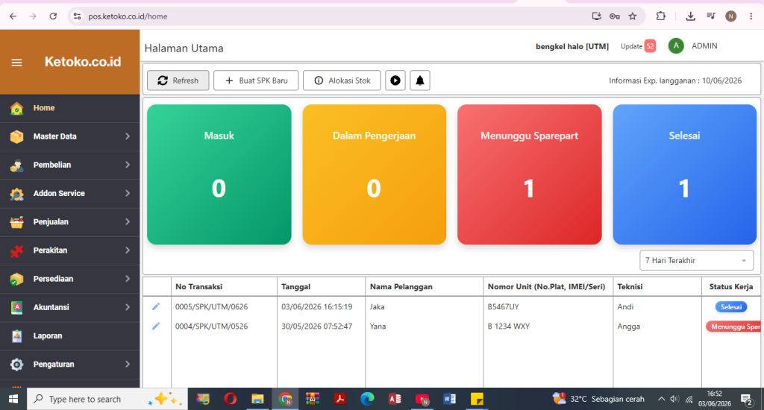Click the Penjualan basket icon
This screenshot has height=410, width=764.
coord(16,222)
